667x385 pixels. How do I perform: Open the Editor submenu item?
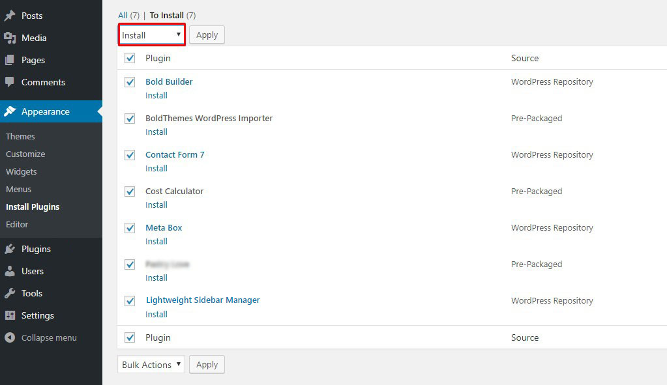pyautogui.click(x=17, y=224)
